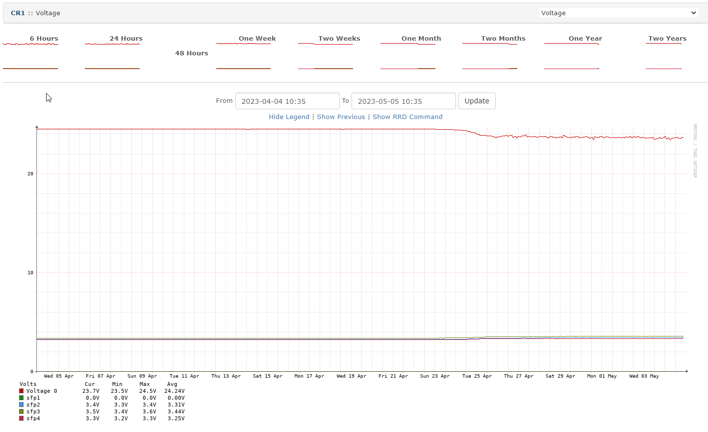Image resolution: width=708 pixels, height=432 pixels.
Task: Click the olive sfp3 legend swatch
Action: (22, 411)
